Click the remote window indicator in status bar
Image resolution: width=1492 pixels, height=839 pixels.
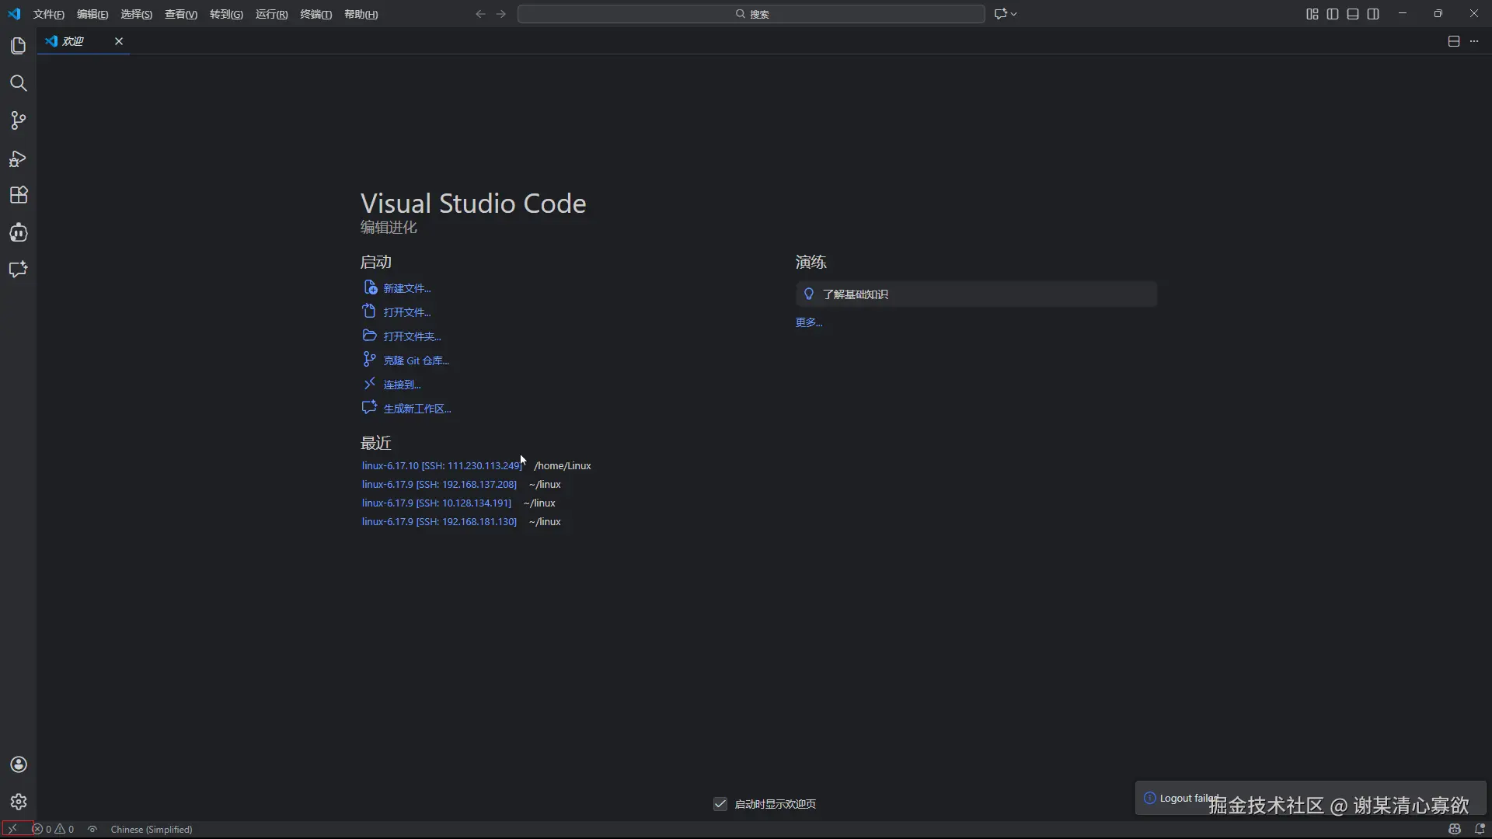13,829
